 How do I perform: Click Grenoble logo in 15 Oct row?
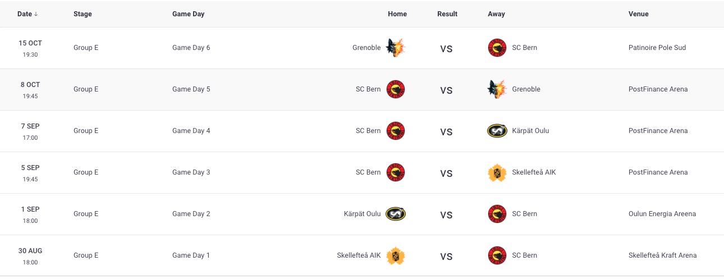[x=396, y=48]
